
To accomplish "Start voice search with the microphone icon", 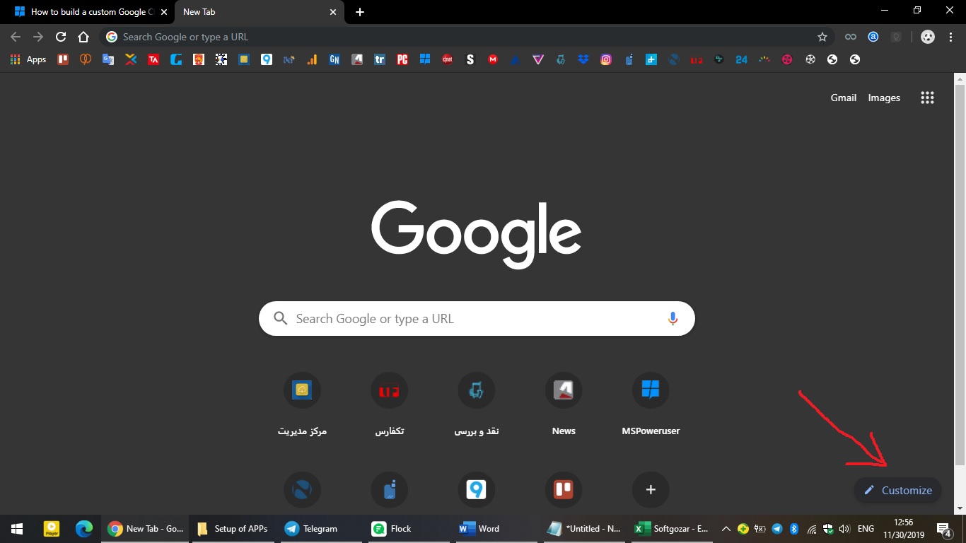I will click(673, 319).
